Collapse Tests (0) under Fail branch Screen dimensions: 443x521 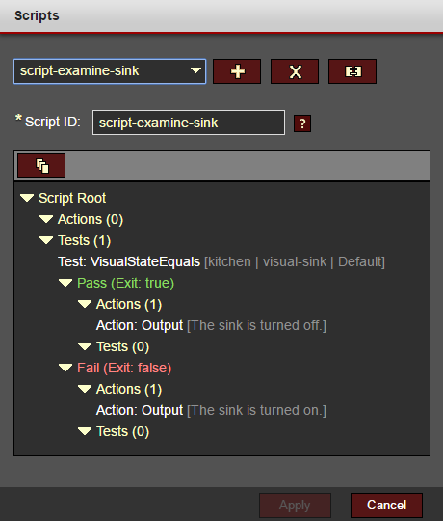(x=85, y=432)
